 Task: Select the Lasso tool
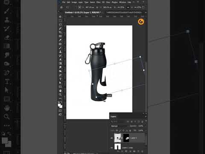coord(60,24)
